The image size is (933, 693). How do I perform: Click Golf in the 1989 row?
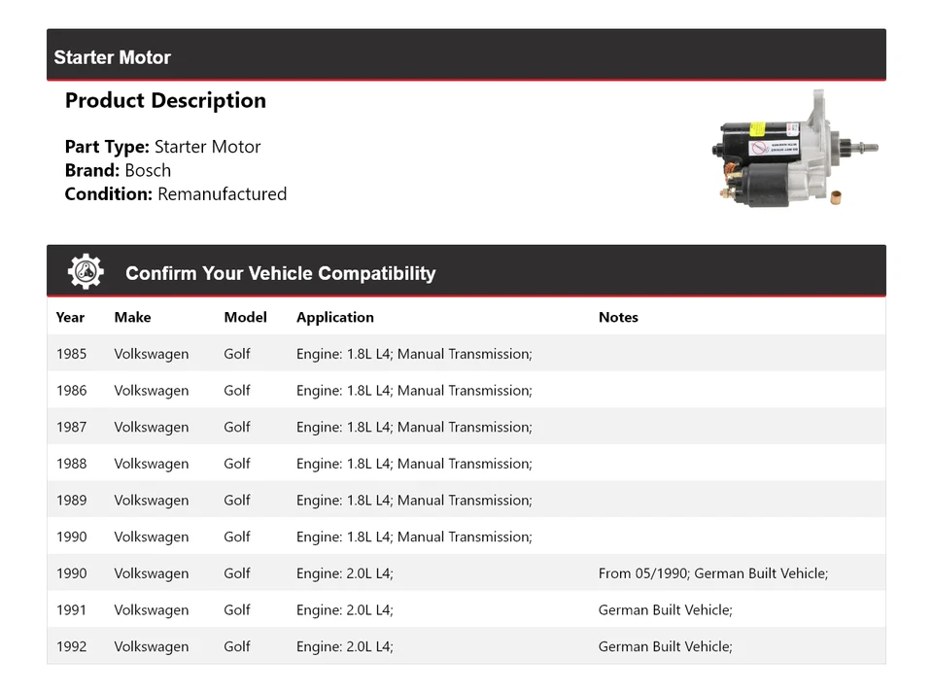pos(237,501)
